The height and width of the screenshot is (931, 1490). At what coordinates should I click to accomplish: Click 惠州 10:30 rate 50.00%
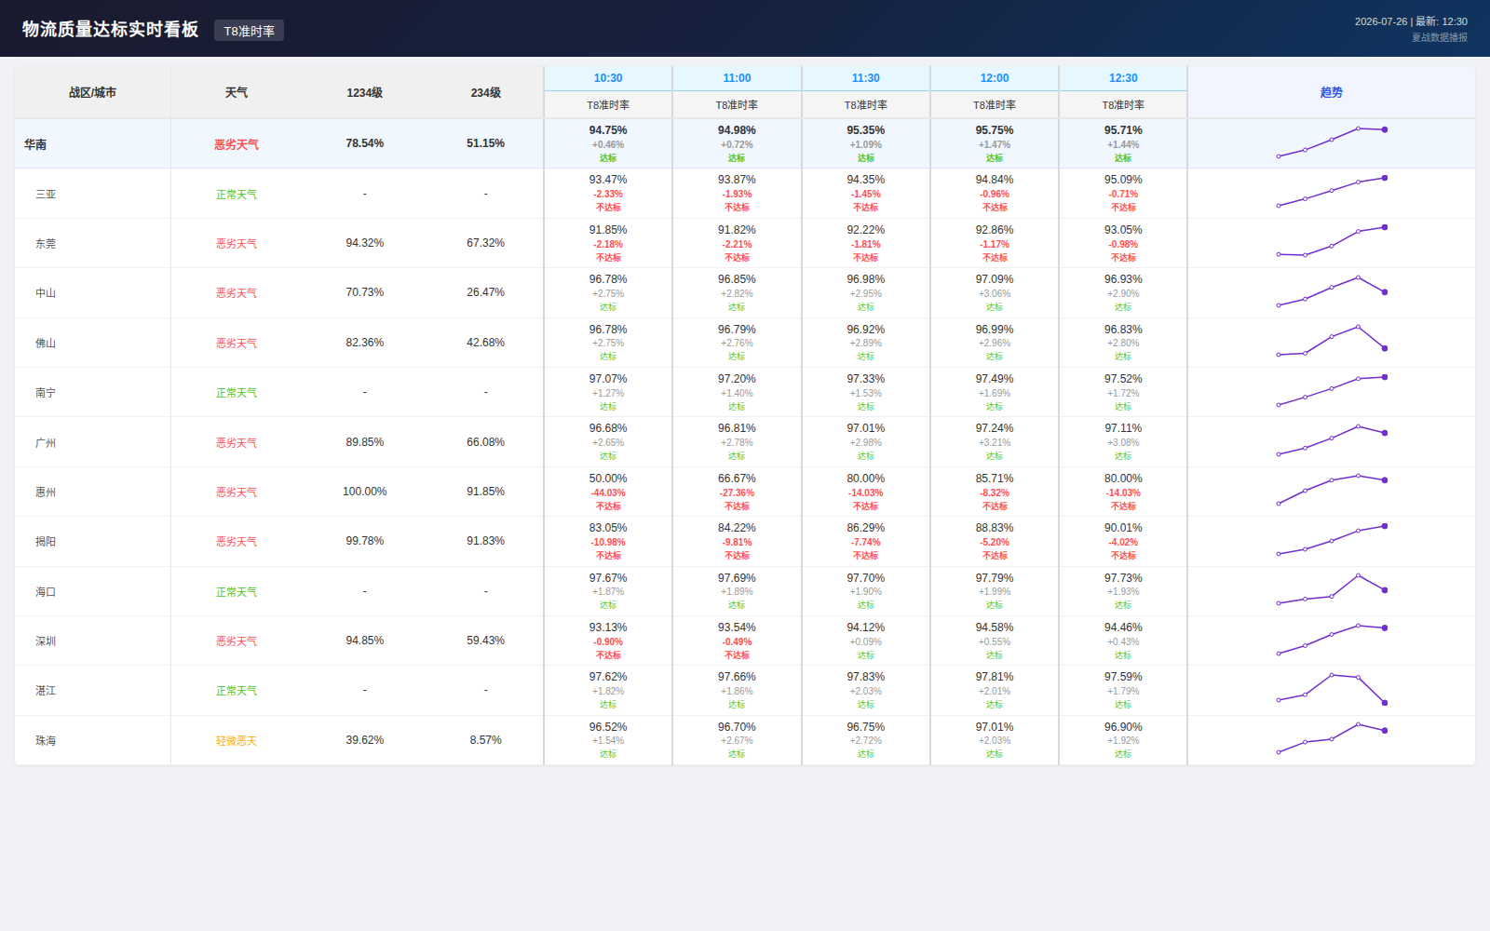pos(608,479)
